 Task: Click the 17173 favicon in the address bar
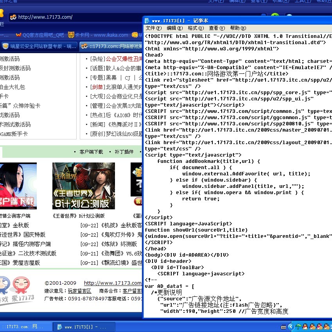(x=13, y=17)
